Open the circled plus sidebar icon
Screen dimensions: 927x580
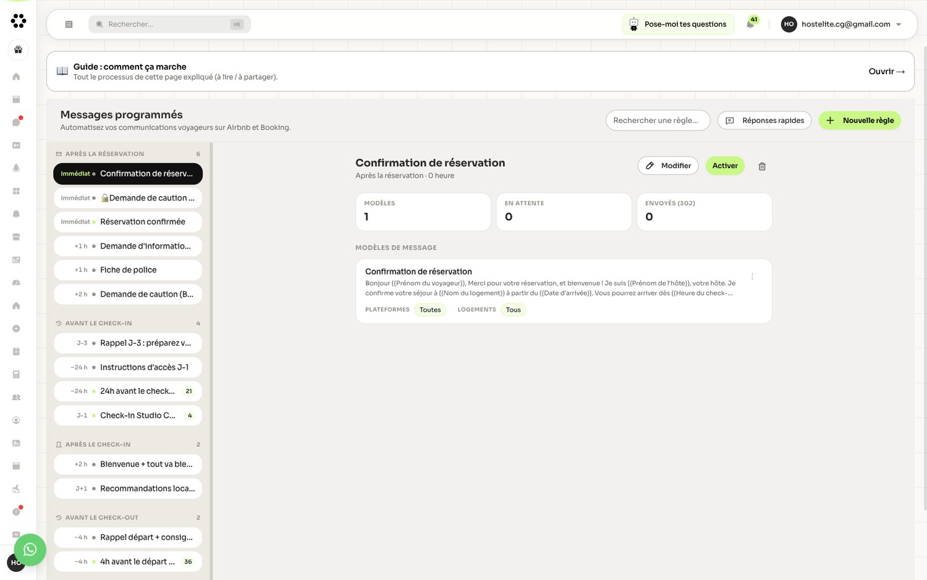[17, 328]
